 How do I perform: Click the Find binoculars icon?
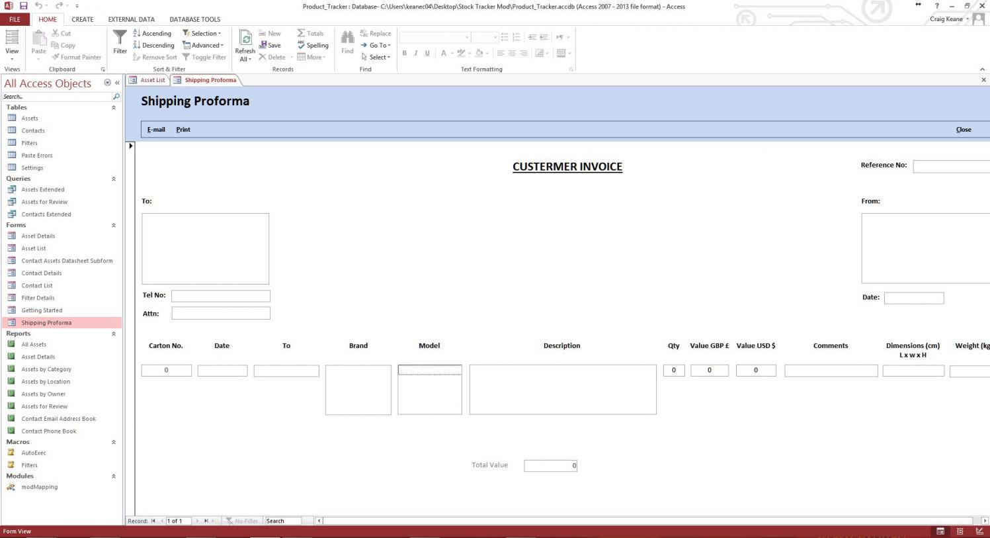pos(347,42)
